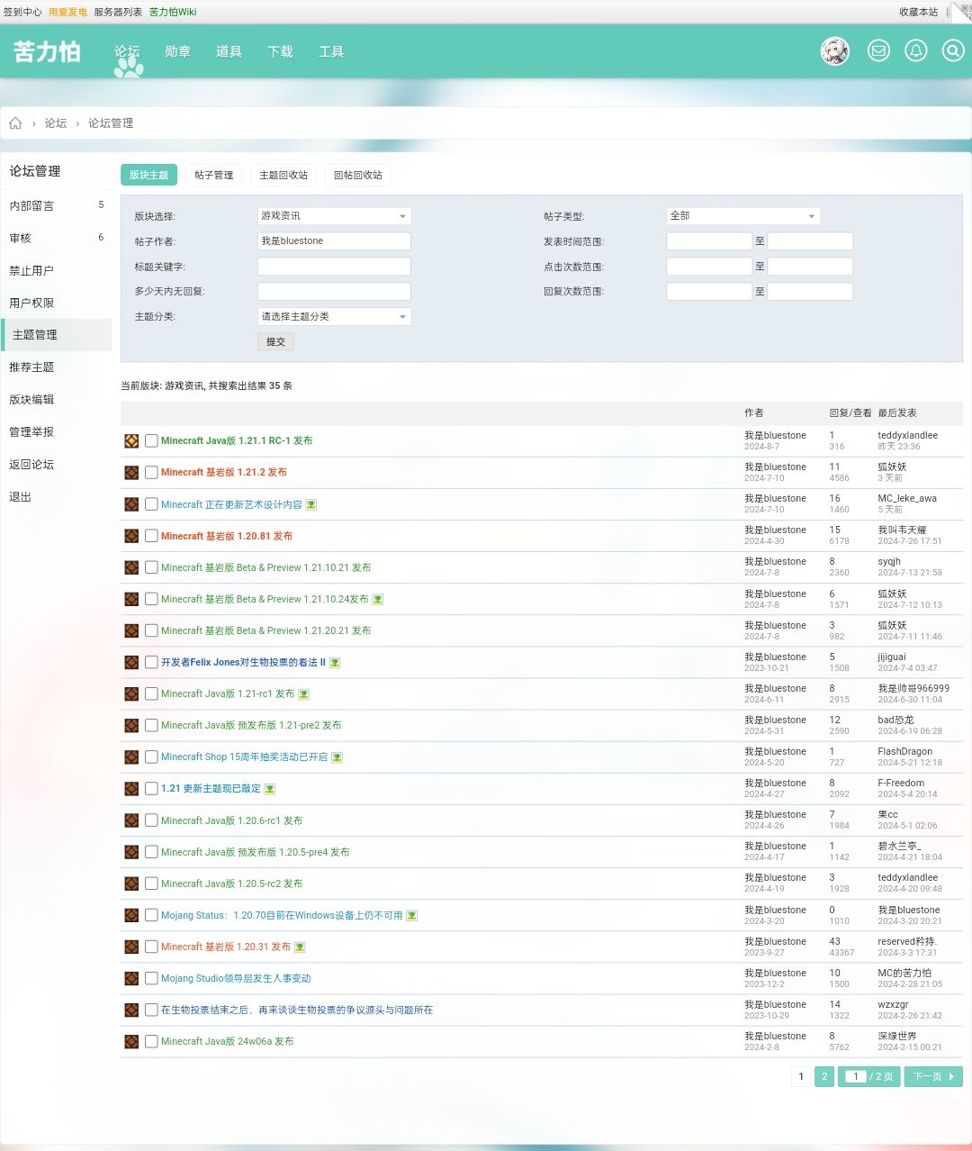Click the attachment icon after 1.21.10.24发布 thread
The image size is (972, 1151).
tap(377, 600)
